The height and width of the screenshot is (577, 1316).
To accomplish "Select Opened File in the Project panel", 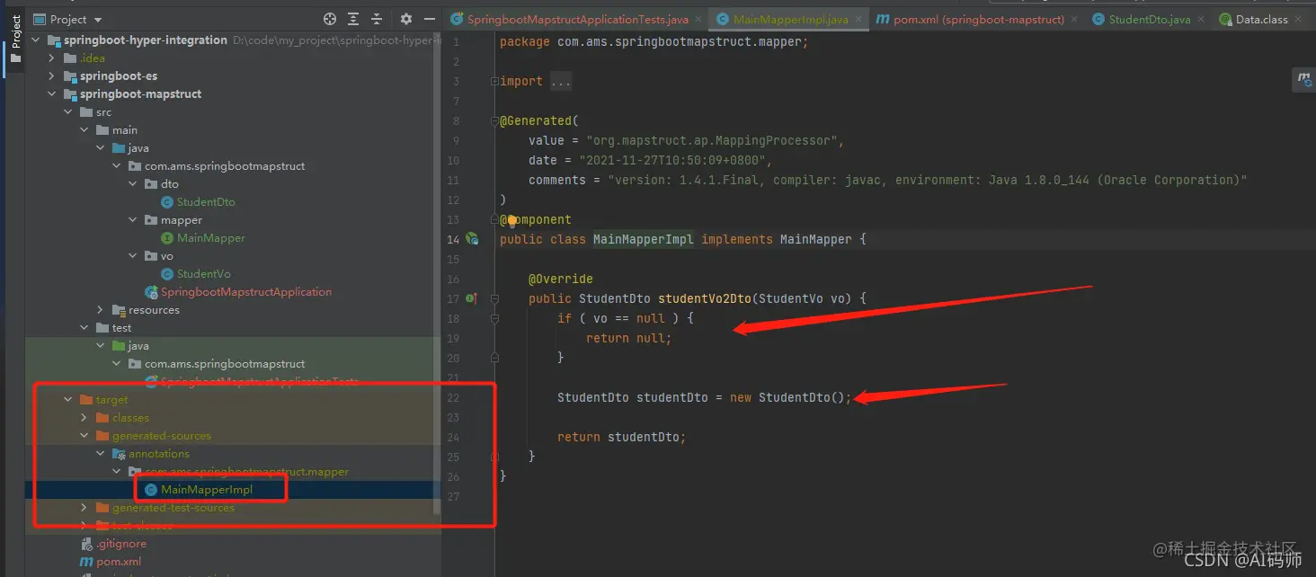I will [x=329, y=18].
